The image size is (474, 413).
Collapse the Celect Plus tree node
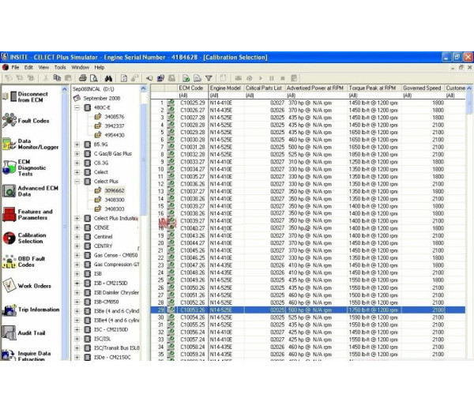pos(77,181)
